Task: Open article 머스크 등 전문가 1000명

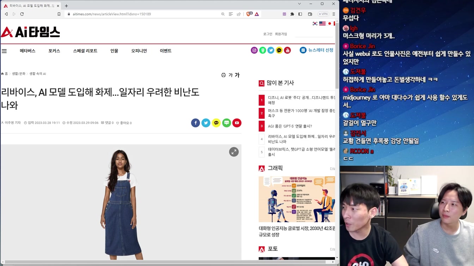Action: point(301,113)
